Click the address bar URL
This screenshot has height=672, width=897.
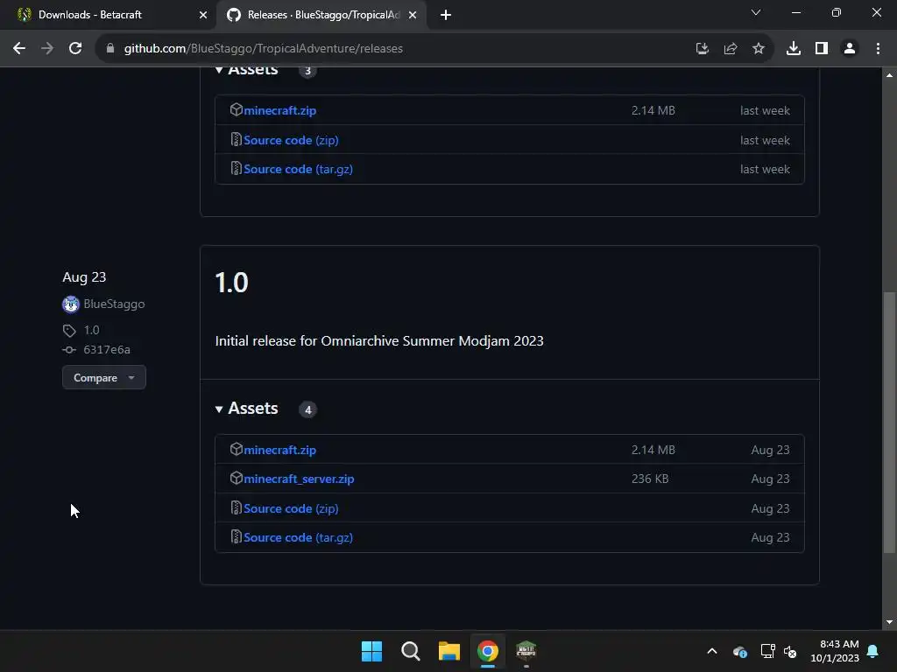(x=263, y=49)
